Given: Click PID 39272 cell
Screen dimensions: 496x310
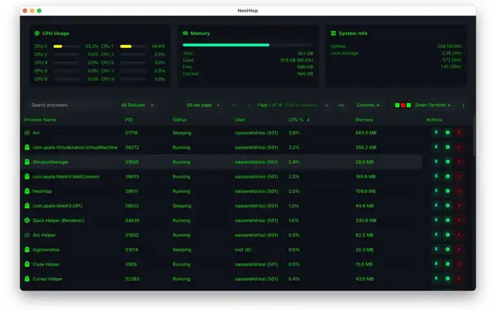Looking at the screenshot, I should pos(132,147).
